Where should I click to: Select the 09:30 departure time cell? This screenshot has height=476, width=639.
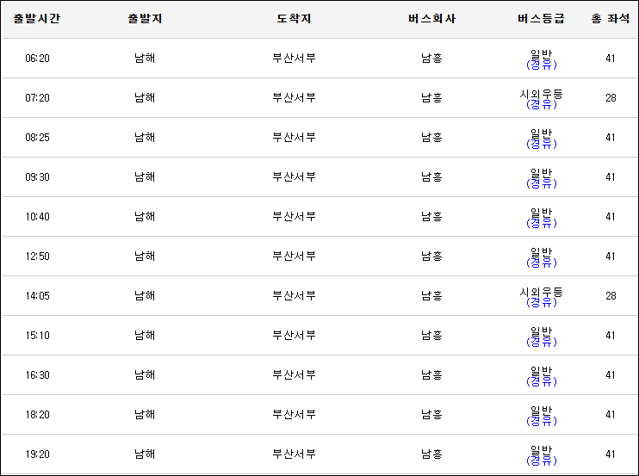38,176
